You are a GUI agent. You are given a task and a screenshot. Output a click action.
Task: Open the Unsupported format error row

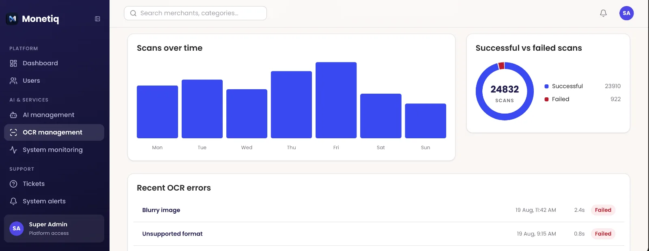[x=378, y=234]
